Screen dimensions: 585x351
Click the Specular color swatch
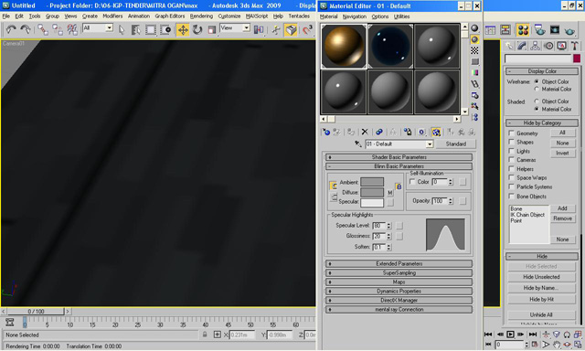(x=372, y=203)
